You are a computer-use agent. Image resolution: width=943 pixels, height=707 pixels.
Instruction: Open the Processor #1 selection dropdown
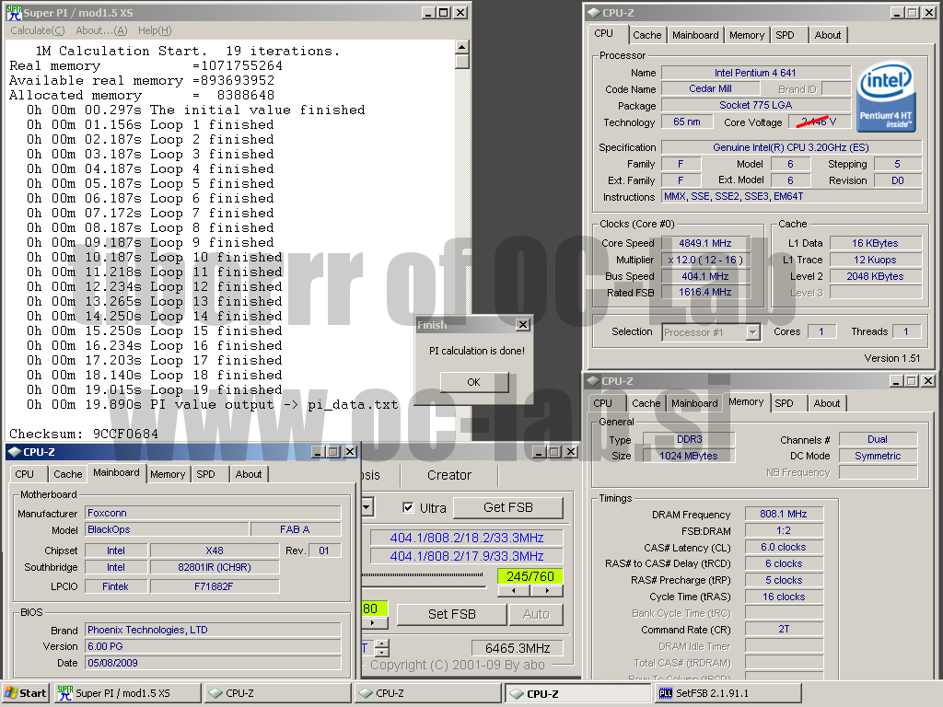coord(753,331)
